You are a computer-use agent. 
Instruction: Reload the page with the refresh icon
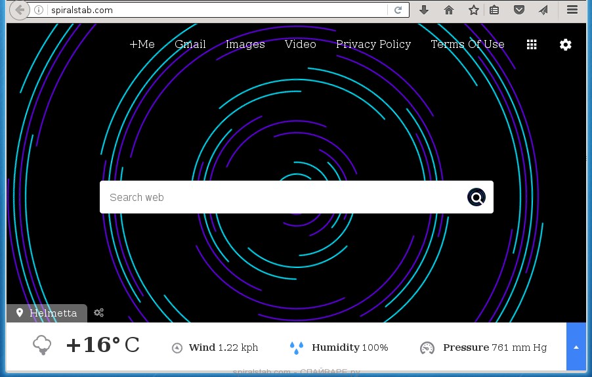point(398,10)
